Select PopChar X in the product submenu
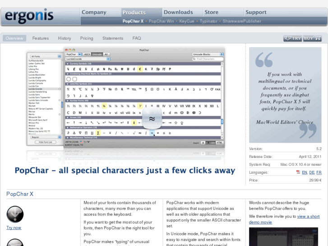The width and height of the screenshot is (328, 246). [133, 21]
